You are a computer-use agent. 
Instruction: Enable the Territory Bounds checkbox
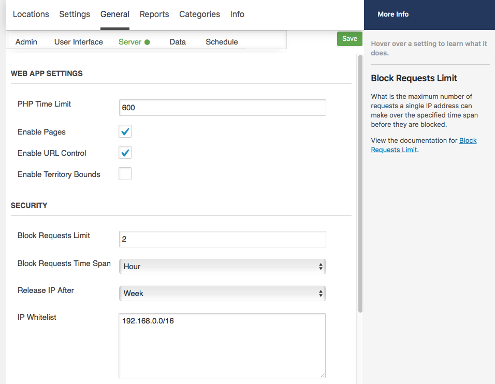click(125, 173)
